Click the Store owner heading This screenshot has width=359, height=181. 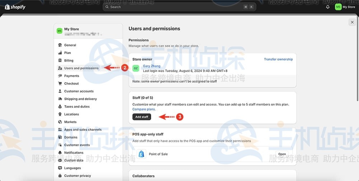[x=142, y=59]
